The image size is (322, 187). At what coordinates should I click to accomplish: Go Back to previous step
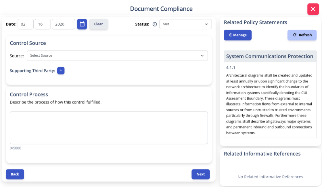15,174
